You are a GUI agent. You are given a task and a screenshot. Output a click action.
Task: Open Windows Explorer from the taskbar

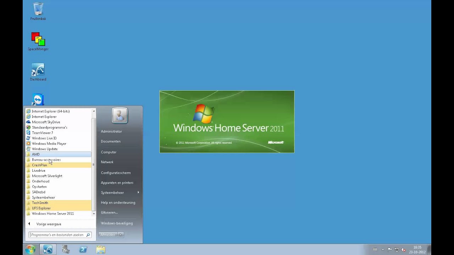coord(101,249)
